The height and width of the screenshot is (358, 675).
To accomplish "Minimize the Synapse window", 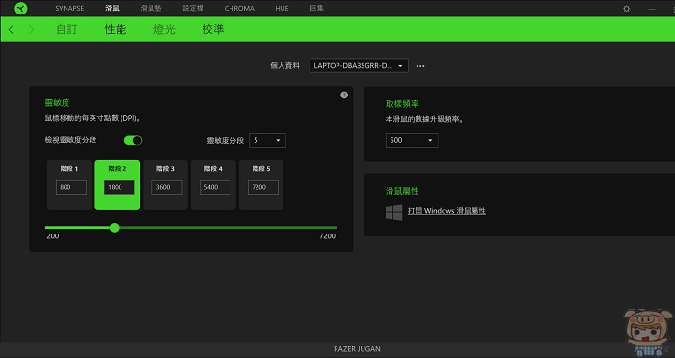I will click(652, 9).
